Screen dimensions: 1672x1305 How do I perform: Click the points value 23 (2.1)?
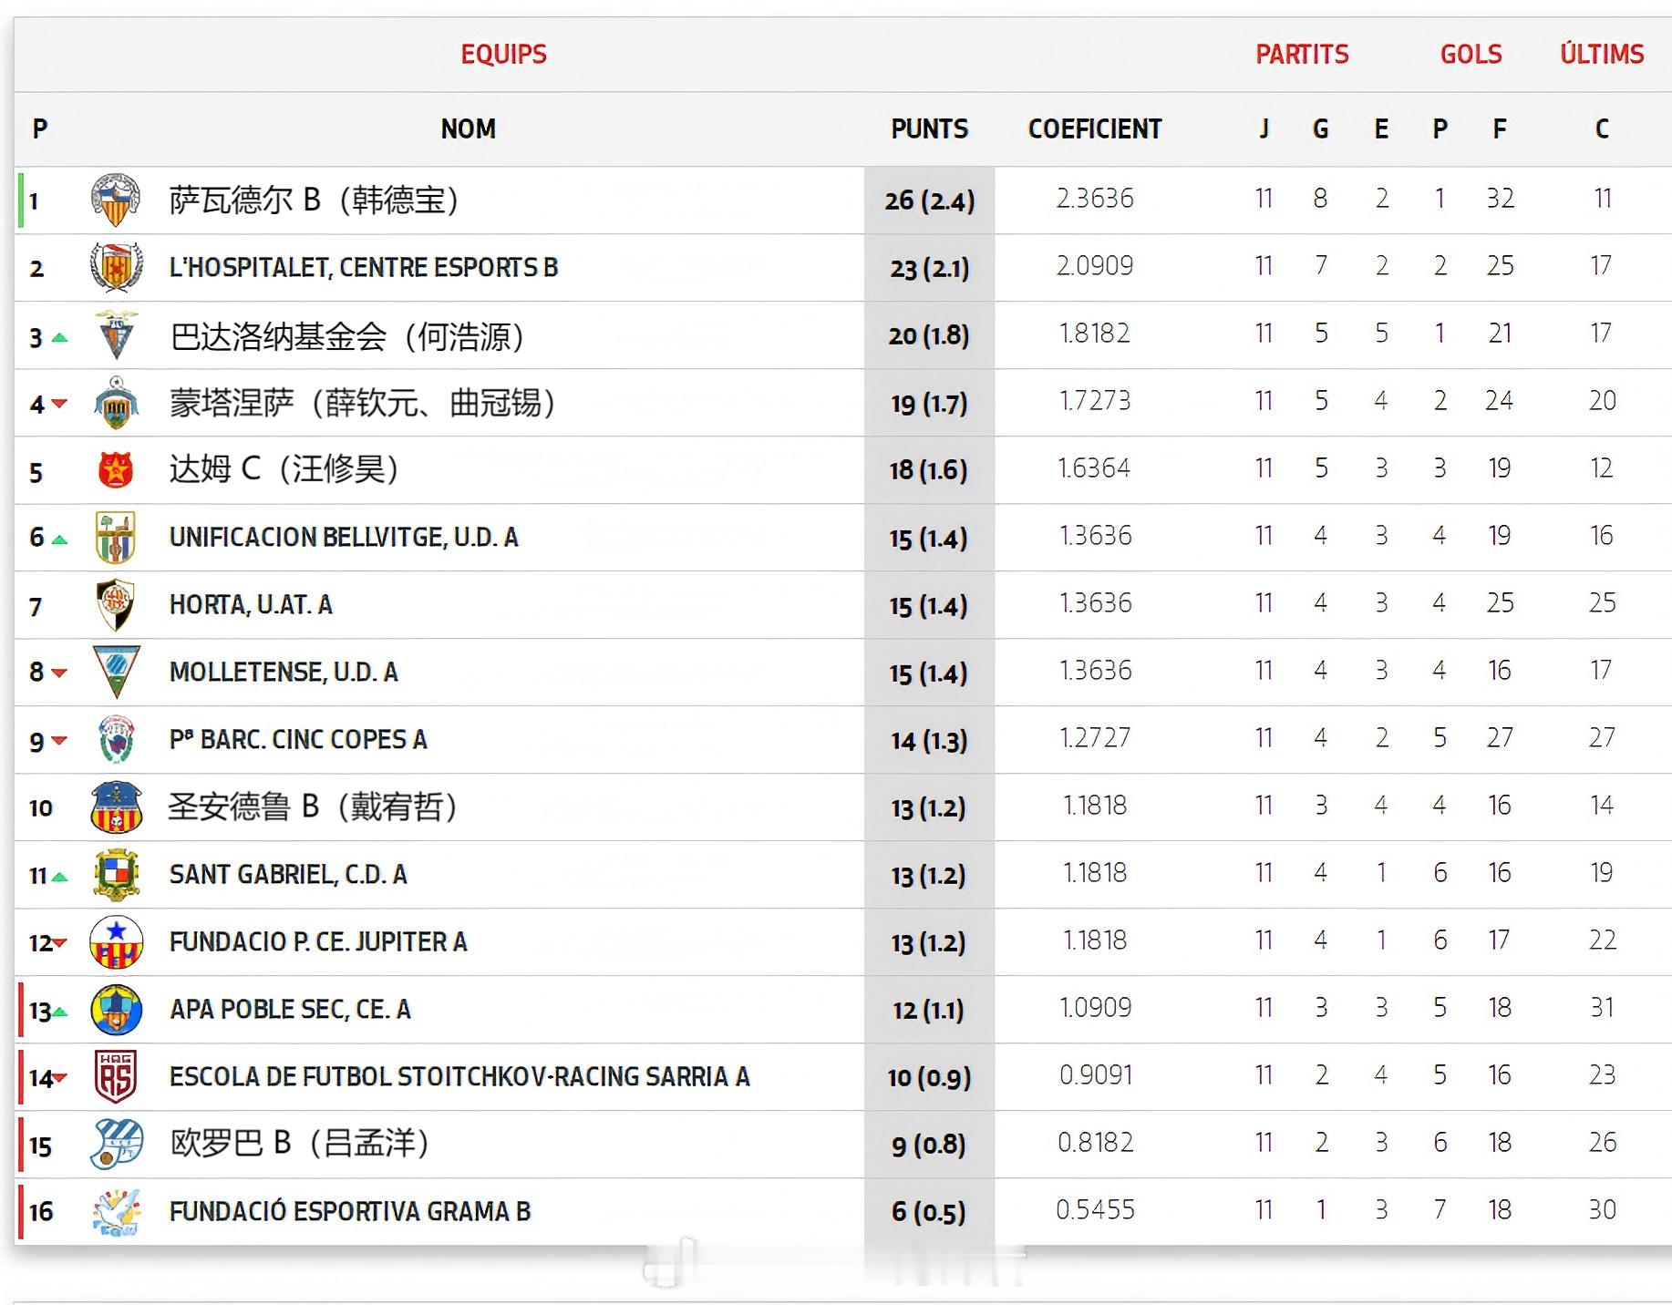[x=929, y=268]
